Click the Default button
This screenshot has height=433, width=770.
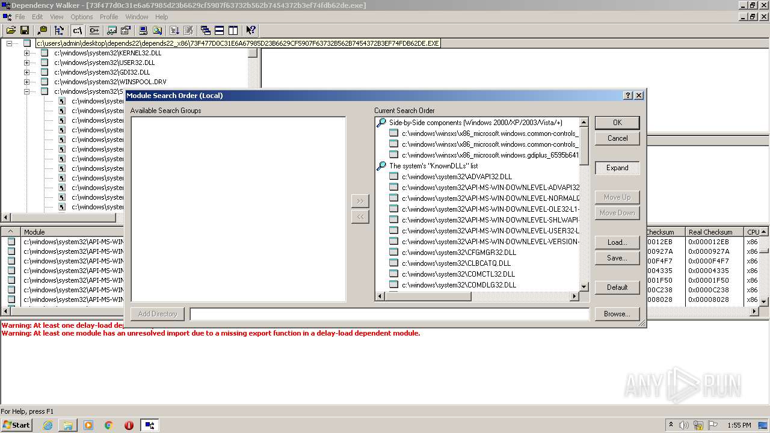pos(617,287)
